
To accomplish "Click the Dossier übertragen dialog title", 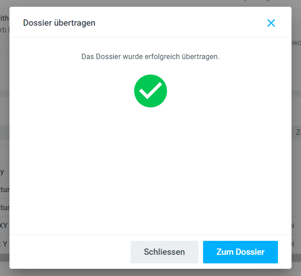I will [59, 23].
